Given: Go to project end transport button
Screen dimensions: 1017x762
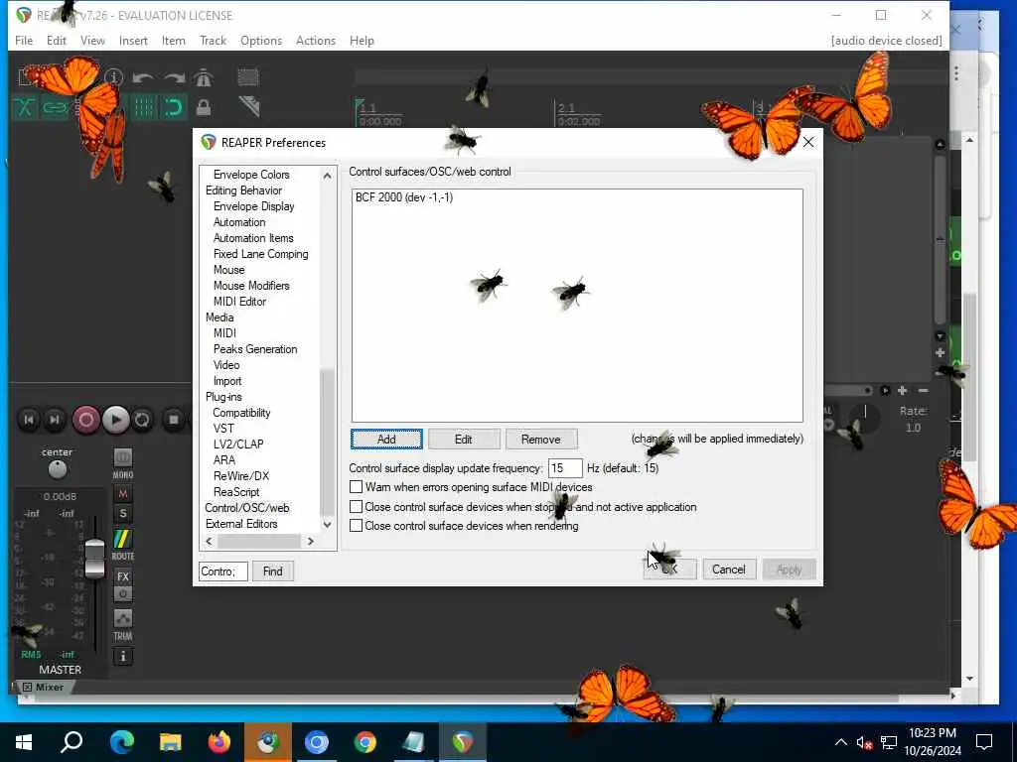Looking at the screenshot, I should click(x=56, y=420).
